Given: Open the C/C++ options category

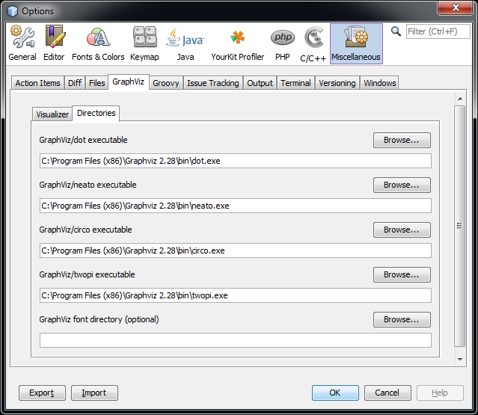Looking at the screenshot, I should (313, 43).
